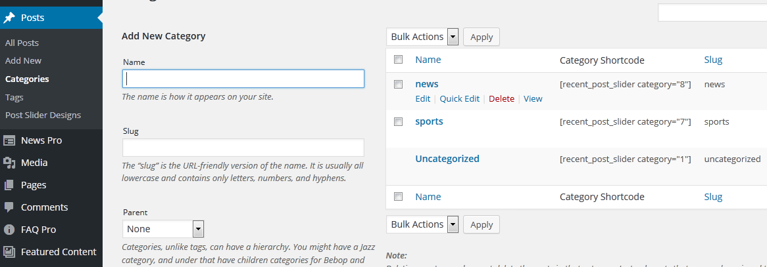The height and width of the screenshot is (267, 767).
Task: Click the 'news' slug cell
Action: pyautogui.click(x=714, y=85)
